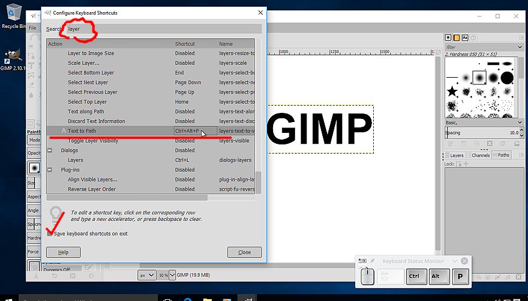The height and width of the screenshot is (301, 528).
Task: Click the Alt key indicator
Action: (x=439, y=276)
